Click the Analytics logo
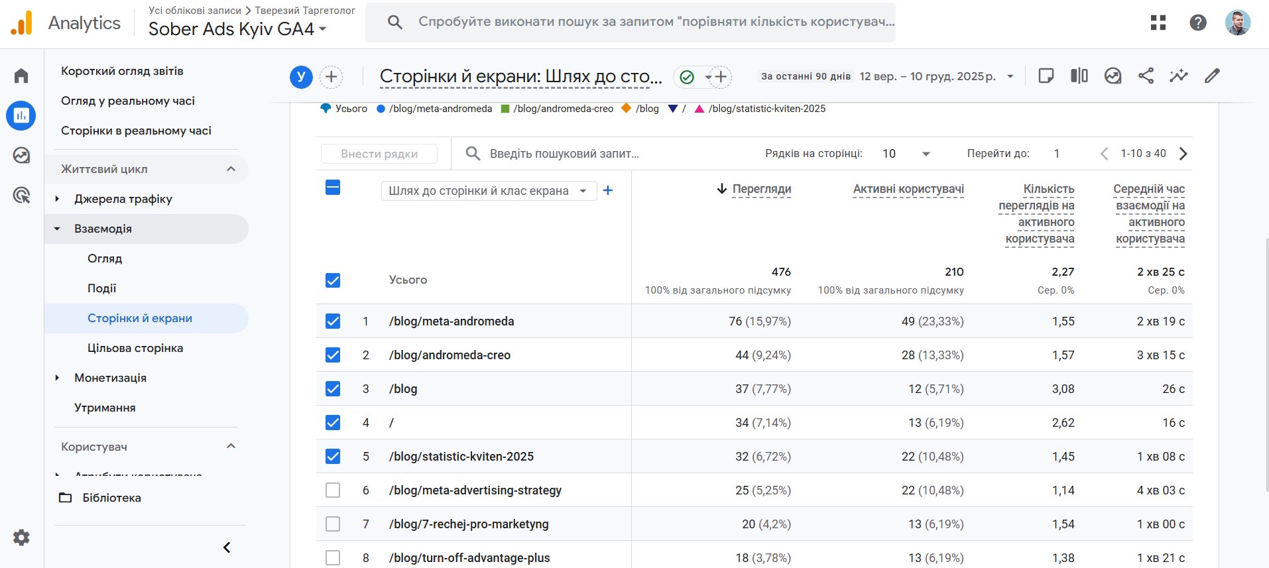The image size is (1269, 568). click(x=66, y=23)
